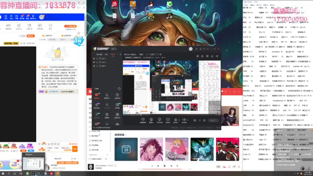Open video playback icon in page toolbar

(x=40, y=27)
